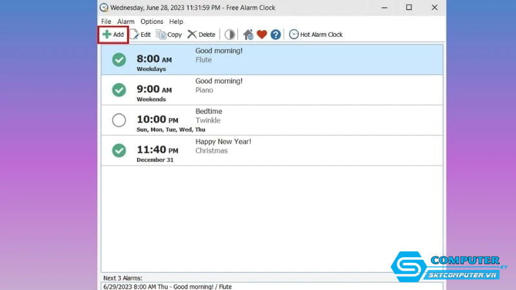Open the home page icon

tap(248, 35)
